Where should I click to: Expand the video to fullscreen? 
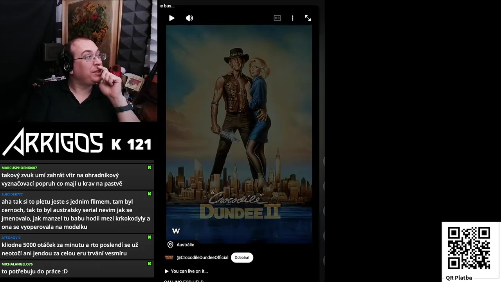[308, 18]
